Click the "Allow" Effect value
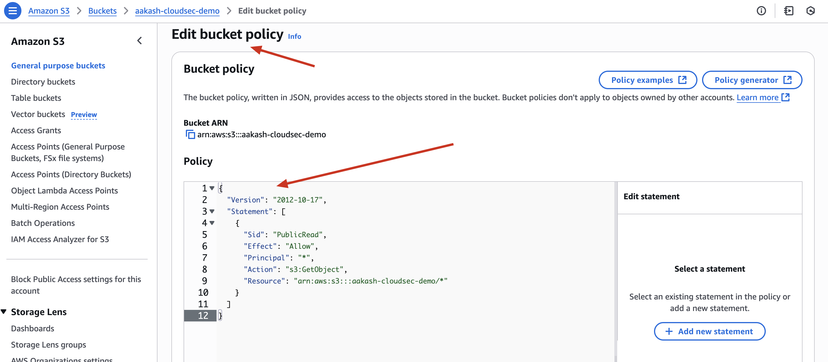828x362 pixels. [299, 246]
